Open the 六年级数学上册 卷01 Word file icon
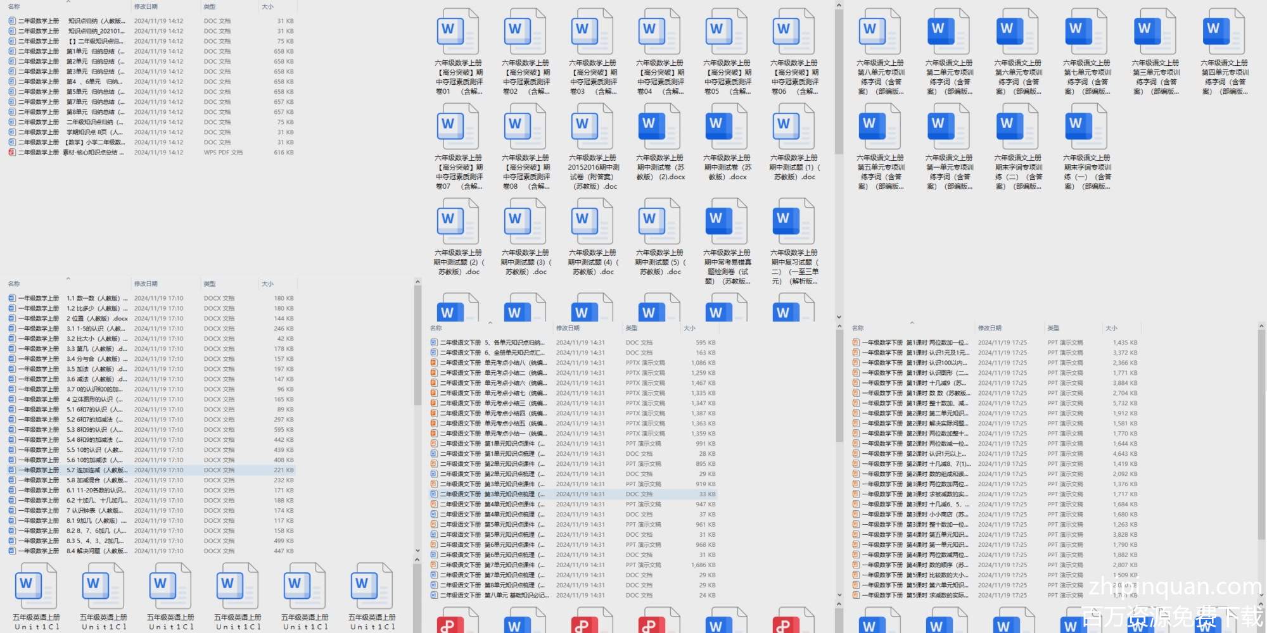 (457, 32)
